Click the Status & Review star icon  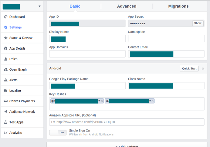pos(6,38)
